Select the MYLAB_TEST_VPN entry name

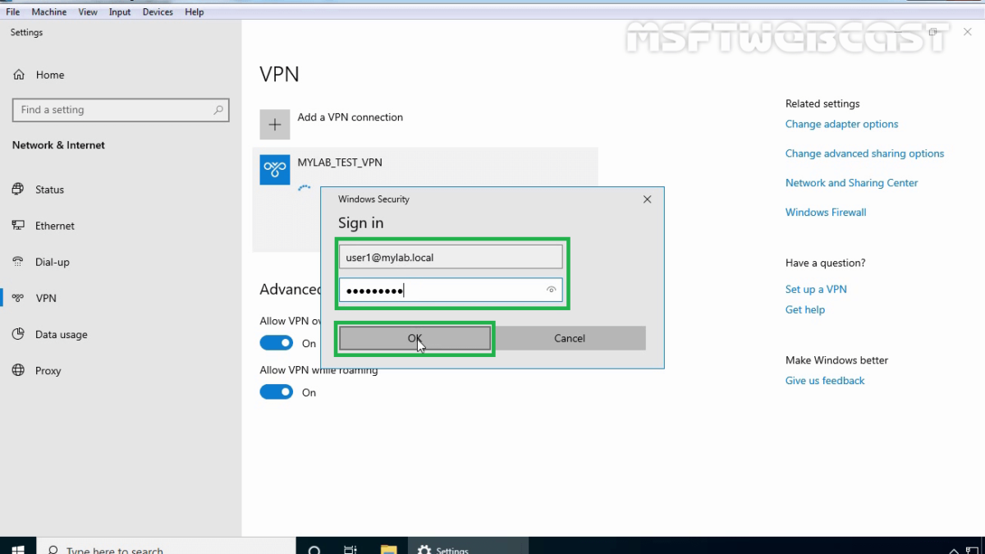click(340, 163)
